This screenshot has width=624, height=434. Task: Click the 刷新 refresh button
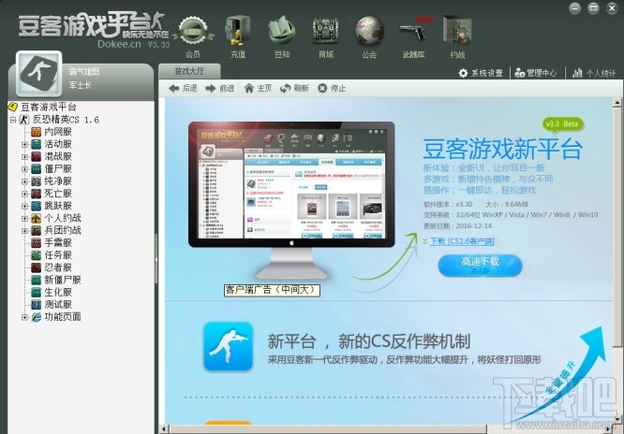pyautogui.click(x=294, y=88)
